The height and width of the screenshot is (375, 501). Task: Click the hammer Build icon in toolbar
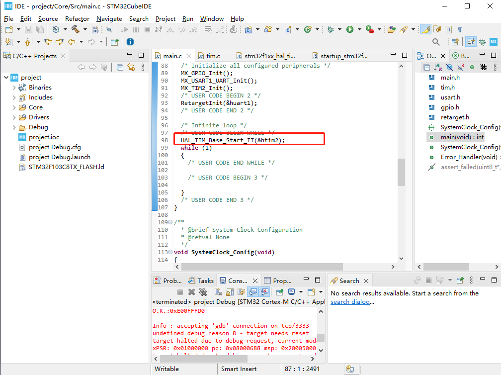(x=75, y=30)
